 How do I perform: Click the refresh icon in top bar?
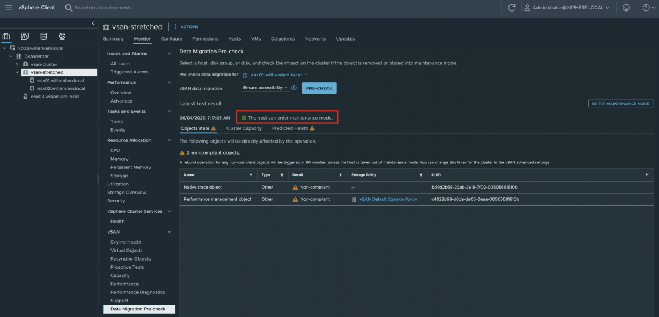pyautogui.click(x=512, y=8)
